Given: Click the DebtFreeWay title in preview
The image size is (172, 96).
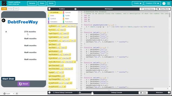Looking at the screenshot, I should (23, 22).
